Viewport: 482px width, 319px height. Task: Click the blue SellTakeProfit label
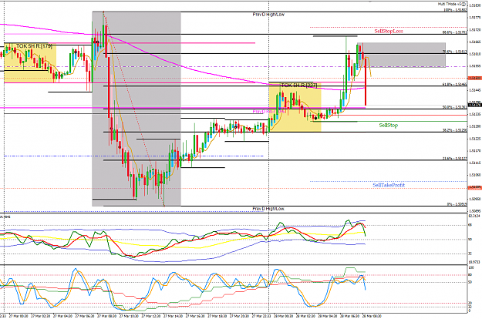389,185
